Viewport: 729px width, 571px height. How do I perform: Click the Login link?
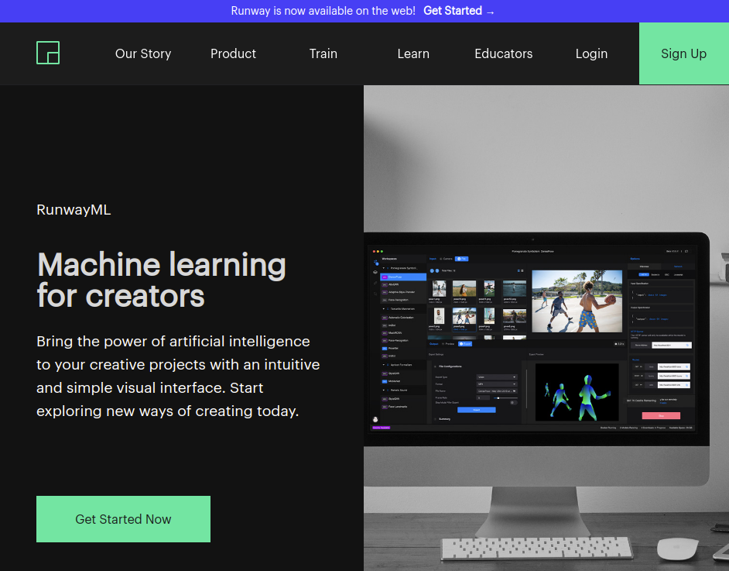pyautogui.click(x=591, y=53)
